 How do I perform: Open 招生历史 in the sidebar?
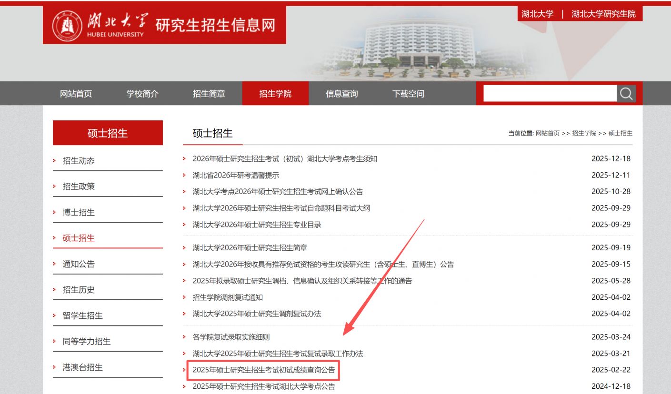[79, 290]
